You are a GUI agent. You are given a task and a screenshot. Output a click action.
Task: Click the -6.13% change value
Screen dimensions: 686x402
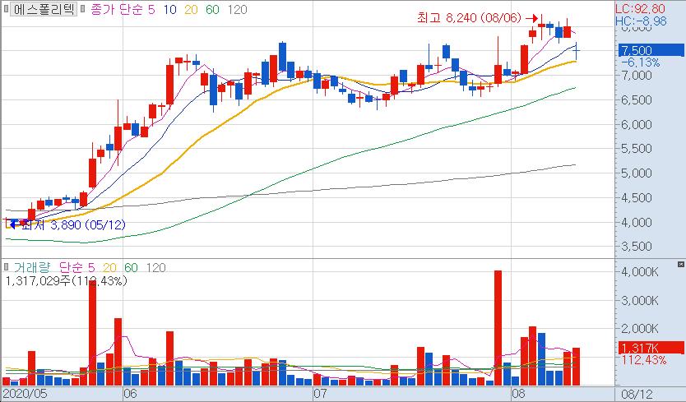(x=641, y=62)
